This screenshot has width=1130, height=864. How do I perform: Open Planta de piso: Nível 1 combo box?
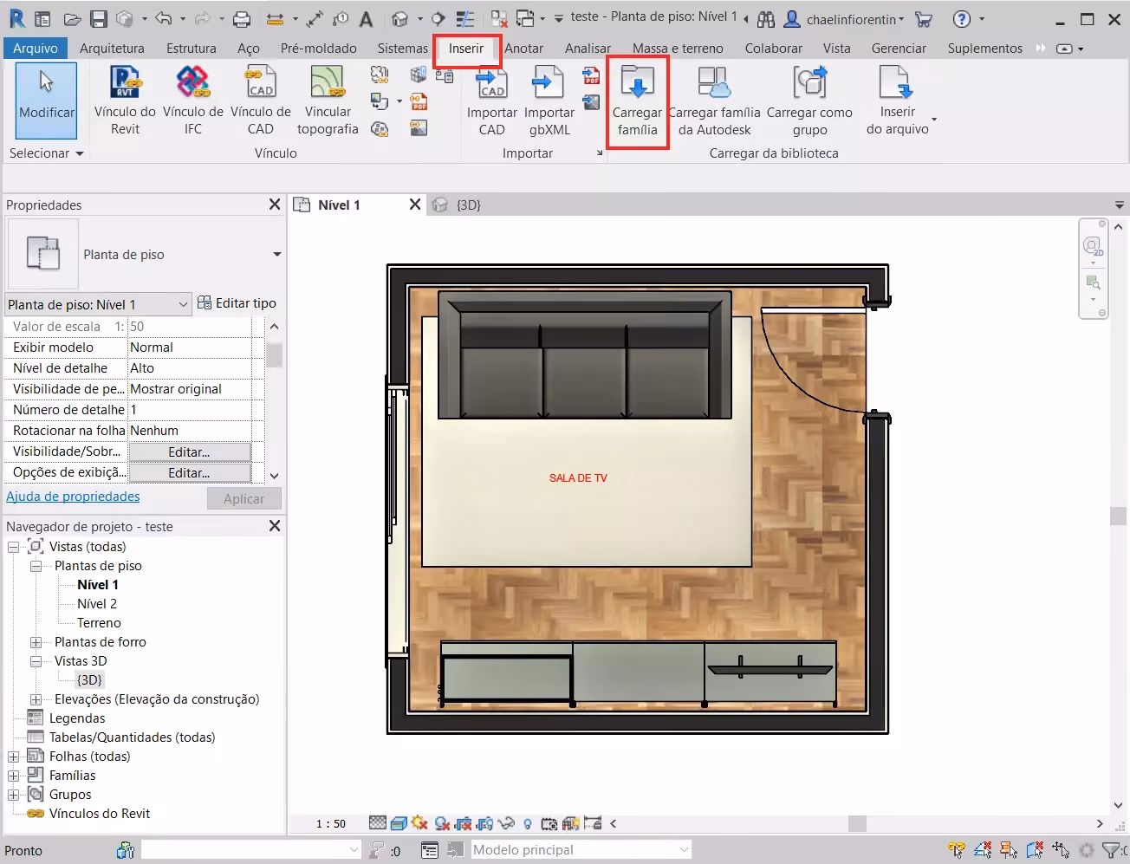(x=98, y=304)
